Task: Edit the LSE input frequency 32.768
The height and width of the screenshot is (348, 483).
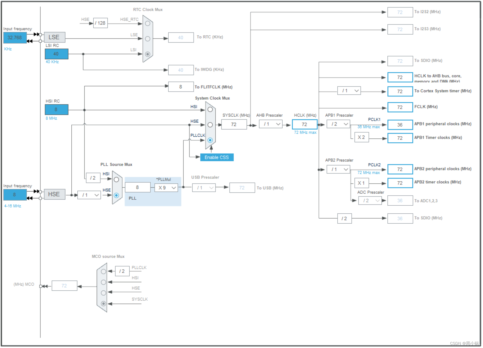Action: (x=14, y=38)
